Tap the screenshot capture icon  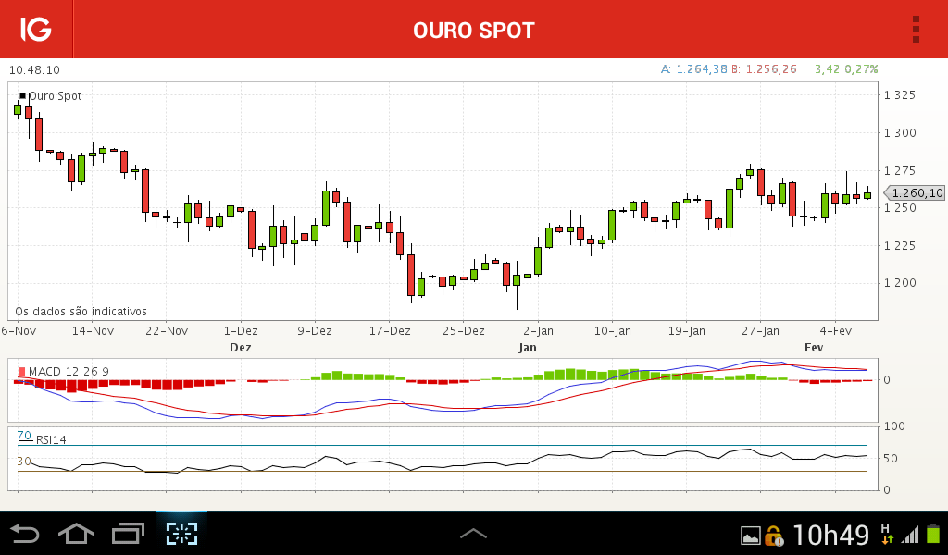(x=181, y=534)
